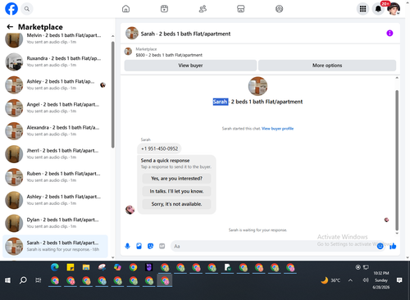Open Ruxandra's conversation in the list
This screenshot has height=300, width=410.
coord(55,61)
